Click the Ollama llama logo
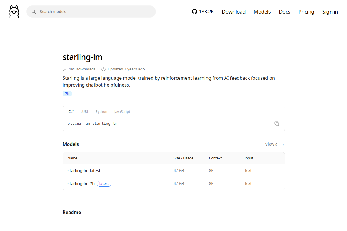347x231 pixels. pos(14,12)
